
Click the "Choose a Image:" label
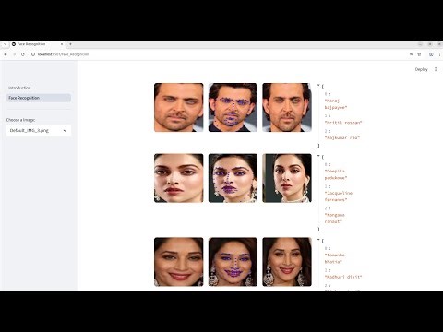pos(20,120)
